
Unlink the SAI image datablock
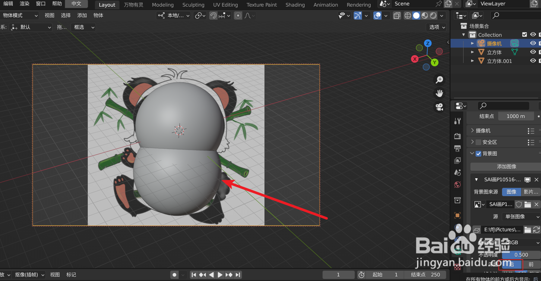click(x=536, y=205)
